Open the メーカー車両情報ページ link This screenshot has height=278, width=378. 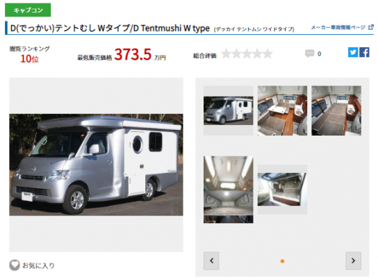point(338,28)
